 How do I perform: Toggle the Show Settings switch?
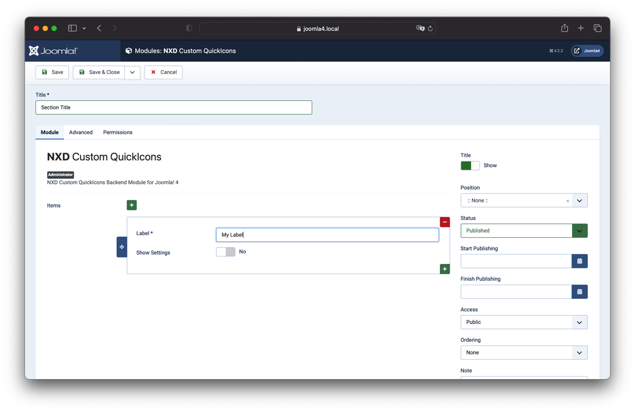click(225, 252)
